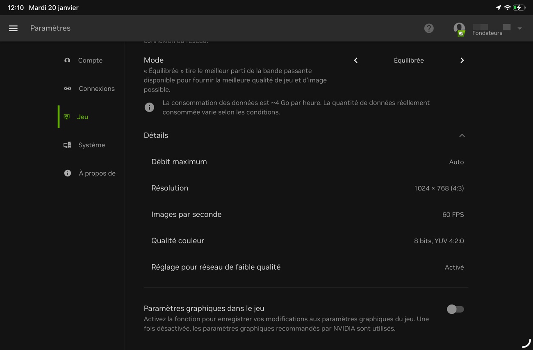Open the account dropdown arrow
This screenshot has width=533, height=350.
click(x=519, y=28)
